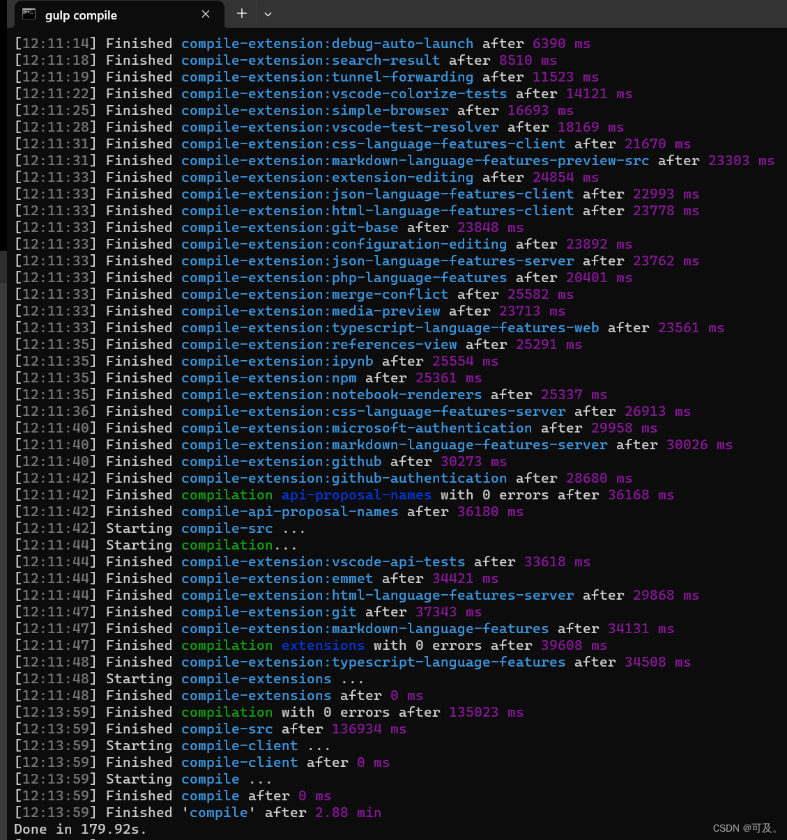Viewport: 787px width, 840px height.
Task: Click '136934 ms' duration value
Action: [x=369, y=729]
